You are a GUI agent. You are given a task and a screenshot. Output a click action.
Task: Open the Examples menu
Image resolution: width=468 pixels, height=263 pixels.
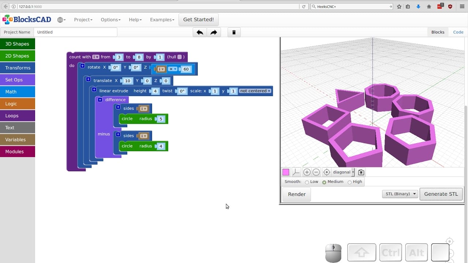162,19
